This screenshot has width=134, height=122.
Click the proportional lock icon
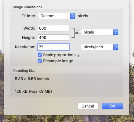click(x=77, y=32)
